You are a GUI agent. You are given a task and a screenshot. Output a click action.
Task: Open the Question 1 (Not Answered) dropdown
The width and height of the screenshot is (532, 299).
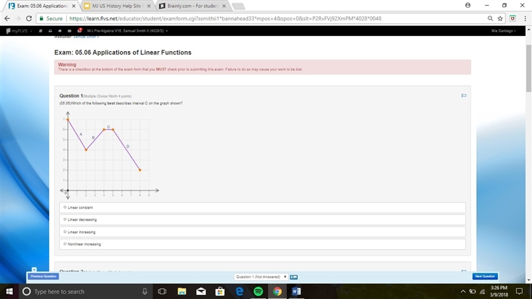click(x=261, y=277)
